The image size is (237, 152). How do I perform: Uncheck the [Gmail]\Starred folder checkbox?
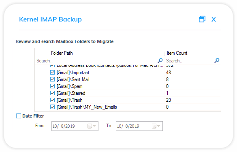coord(52,93)
